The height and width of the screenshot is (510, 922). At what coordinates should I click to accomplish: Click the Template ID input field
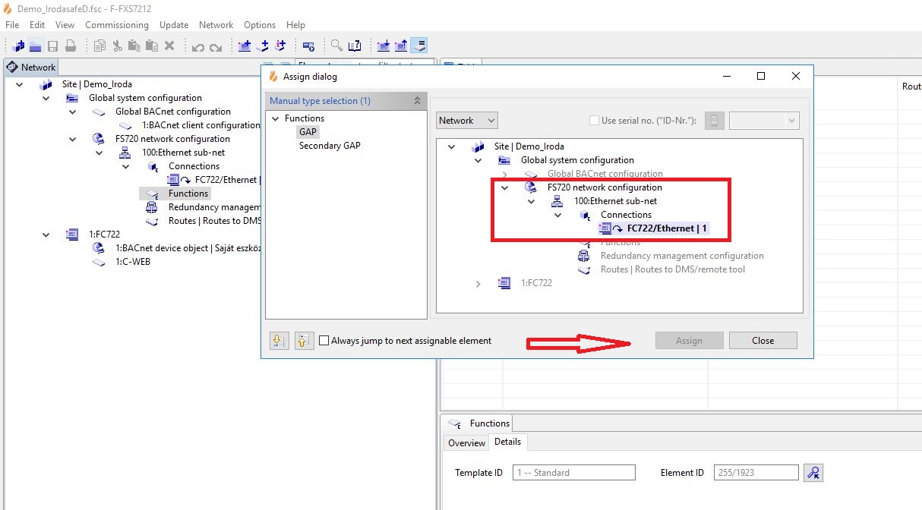[x=573, y=473]
